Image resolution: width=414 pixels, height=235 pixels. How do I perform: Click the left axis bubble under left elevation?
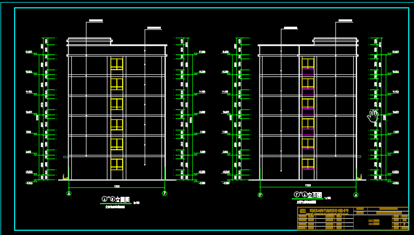pos(69,194)
